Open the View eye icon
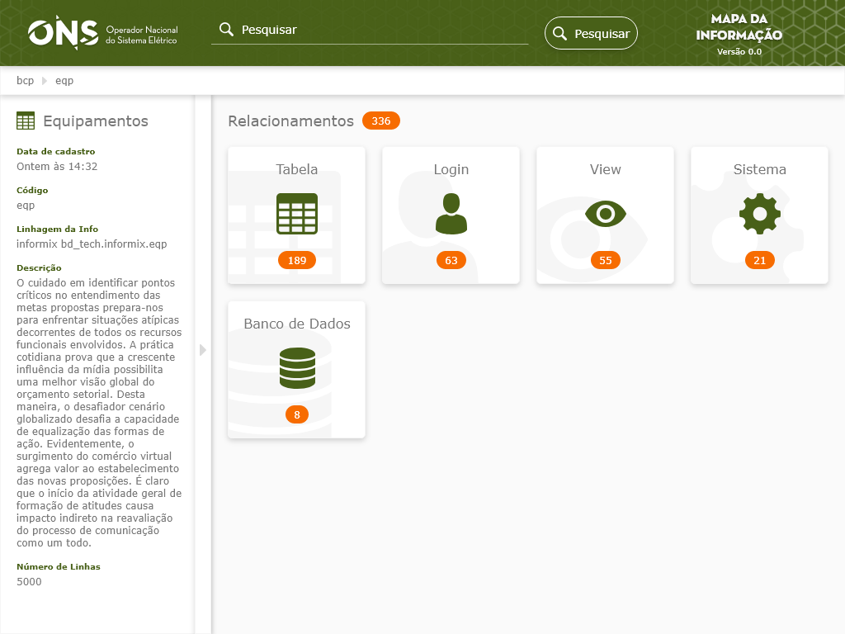The image size is (845, 634). (605, 214)
